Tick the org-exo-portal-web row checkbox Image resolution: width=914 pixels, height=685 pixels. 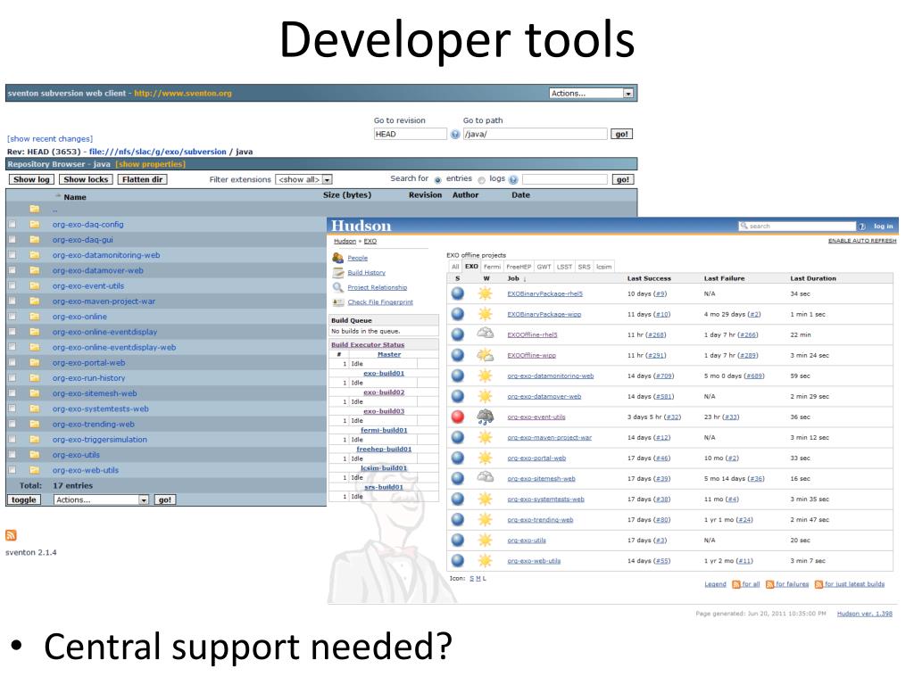click(x=12, y=362)
